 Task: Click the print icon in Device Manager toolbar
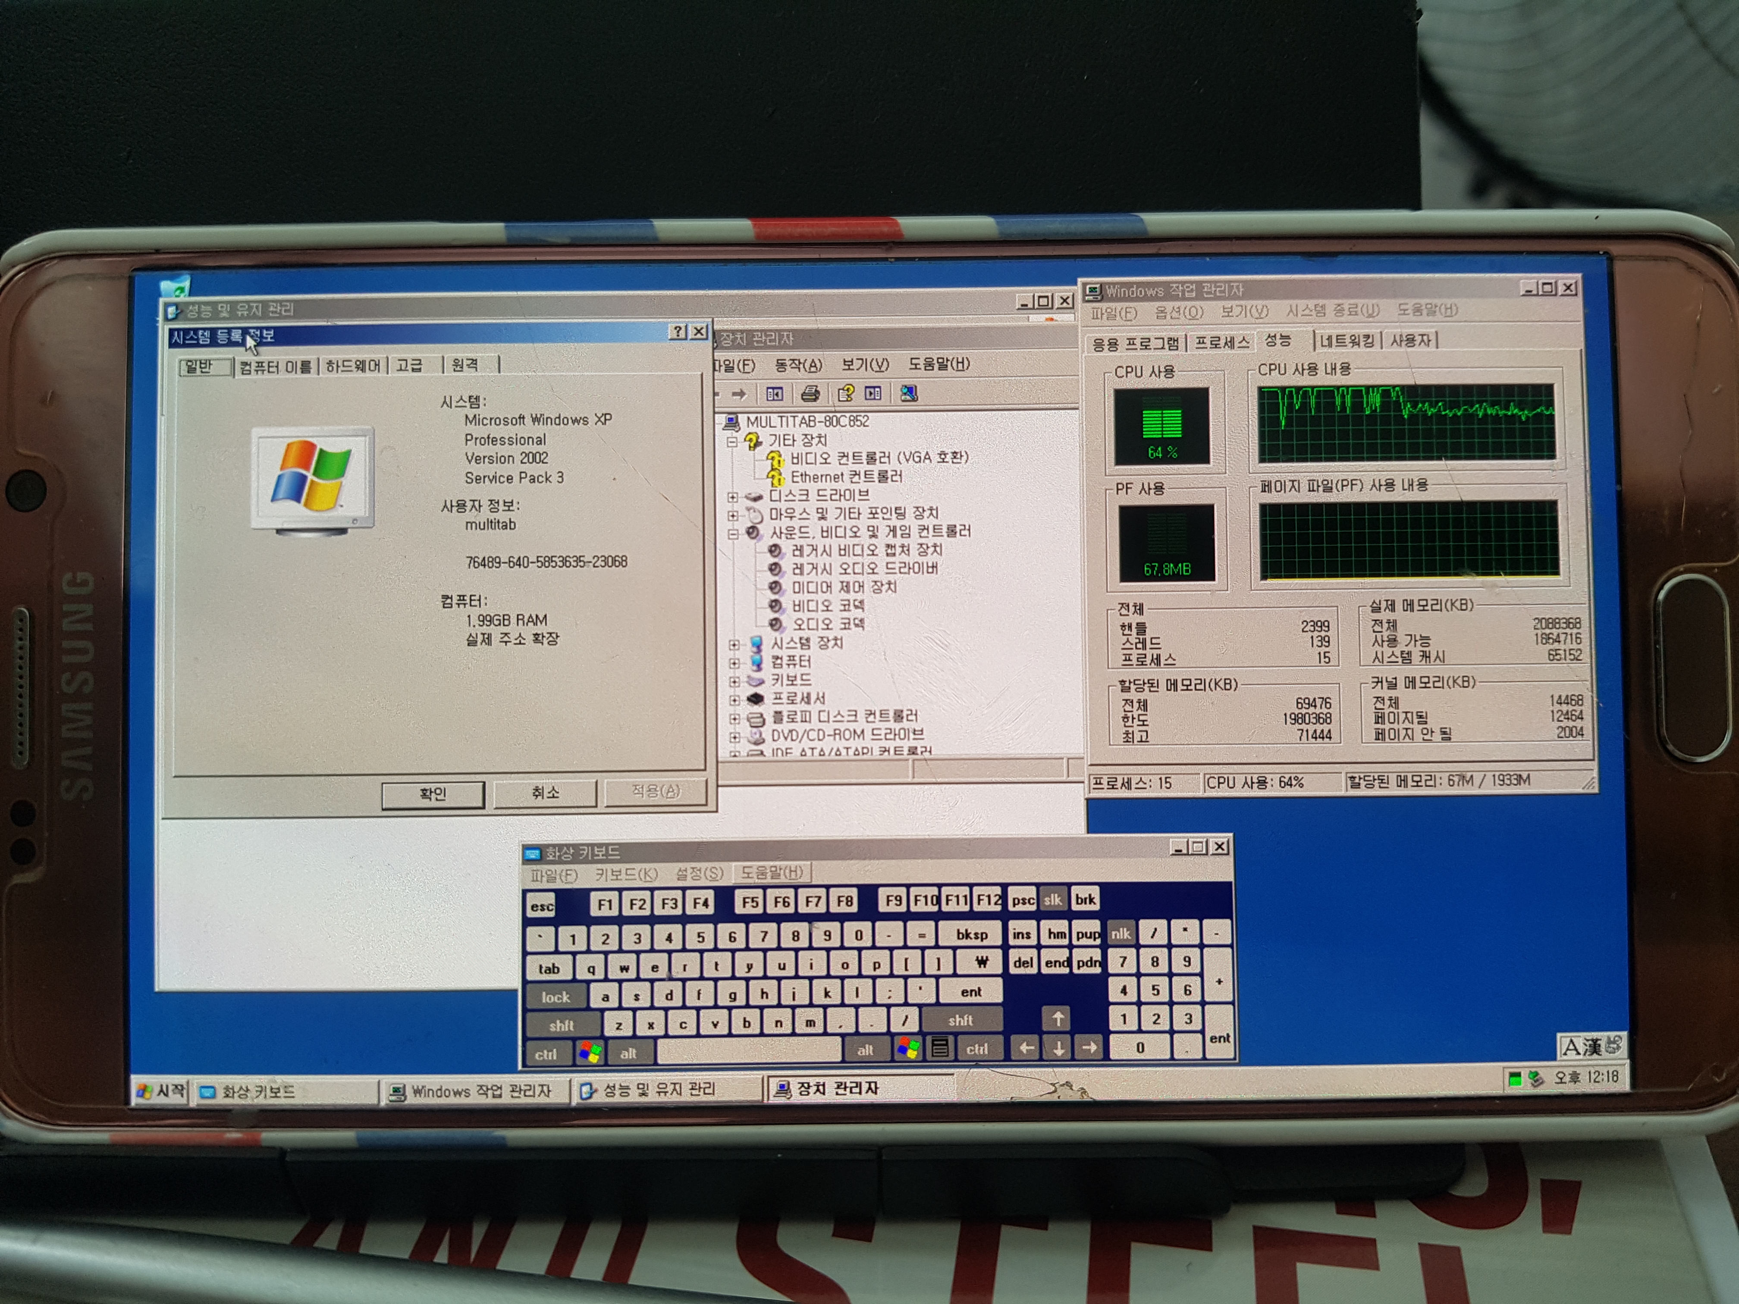coord(810,394)
